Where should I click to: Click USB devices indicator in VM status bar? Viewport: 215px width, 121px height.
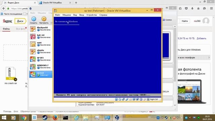coord(127,99)
